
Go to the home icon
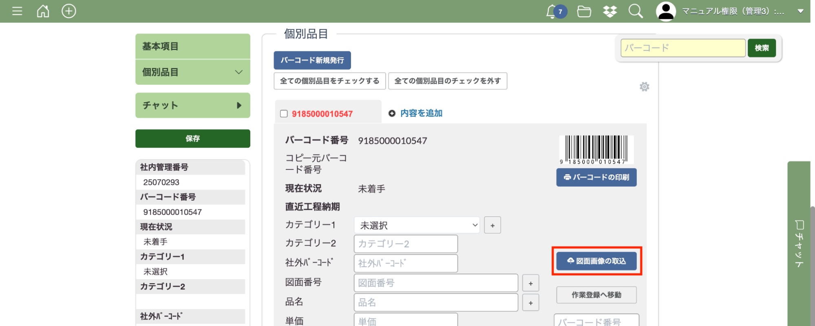(x=43, y=11)
